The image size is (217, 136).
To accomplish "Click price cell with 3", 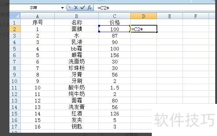I will [x=114, y=126].
